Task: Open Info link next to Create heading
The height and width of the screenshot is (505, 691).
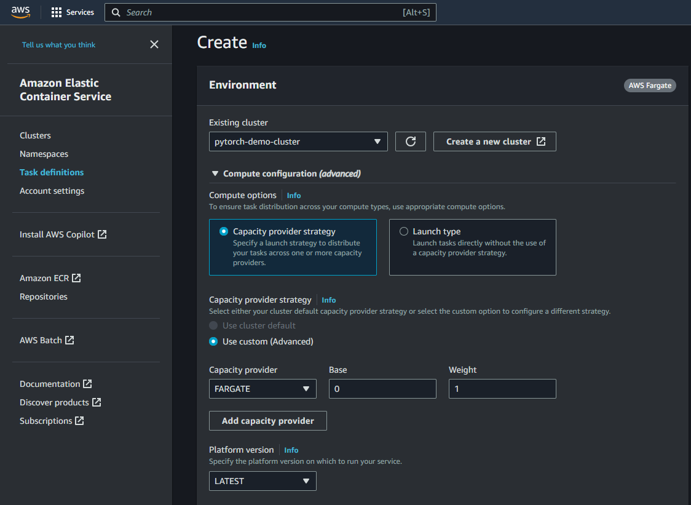Action: coord(259,46)
